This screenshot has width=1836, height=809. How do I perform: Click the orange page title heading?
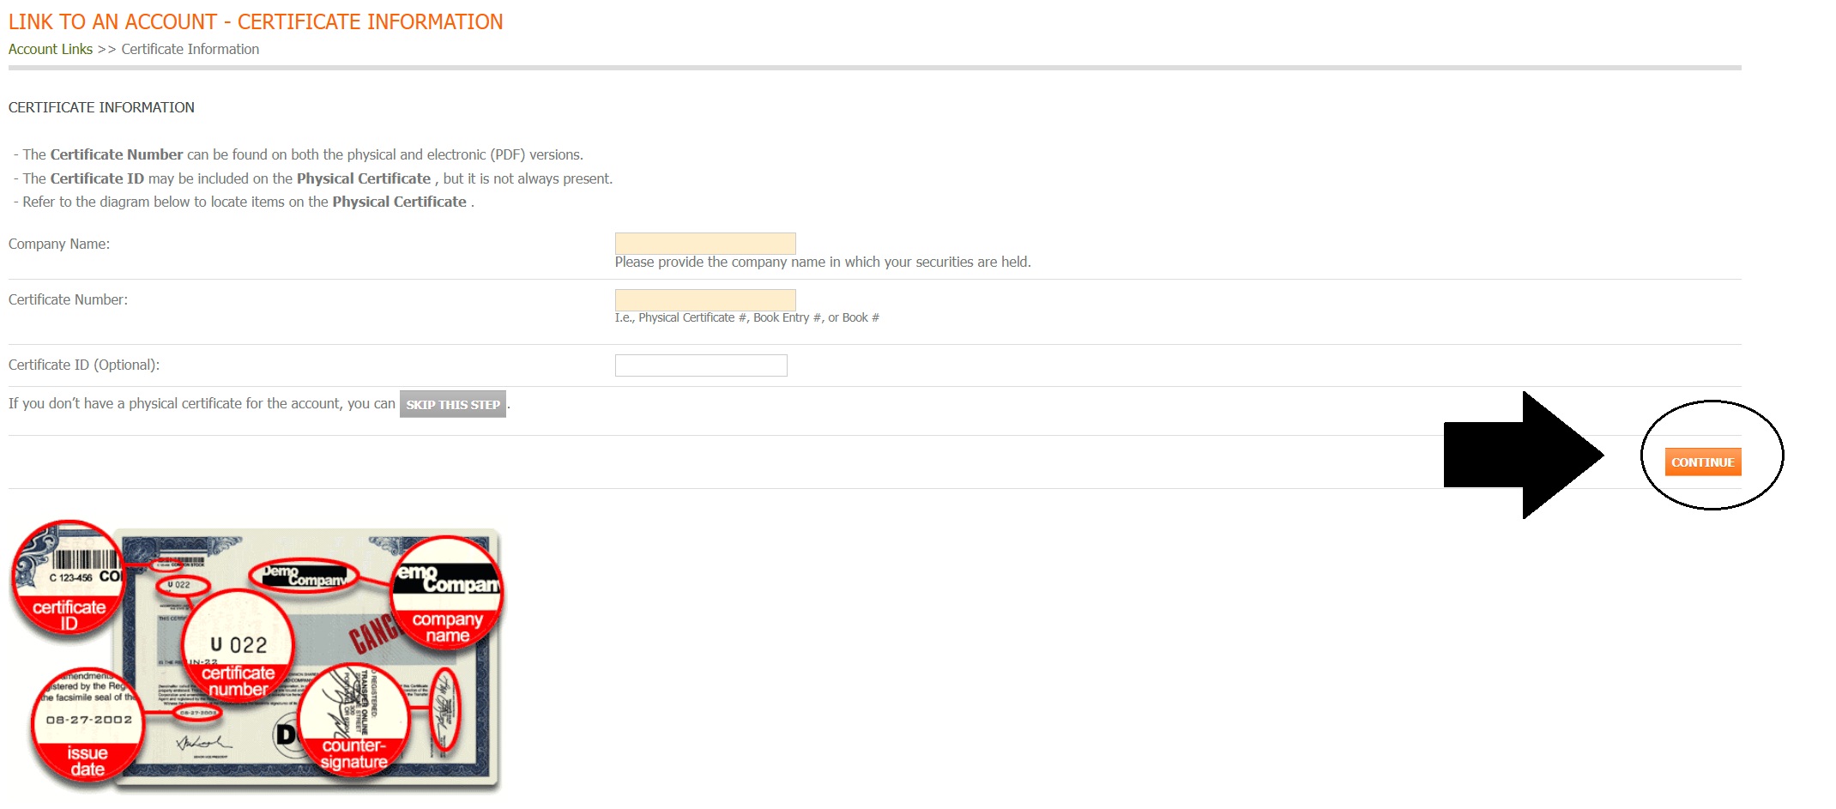256,22
